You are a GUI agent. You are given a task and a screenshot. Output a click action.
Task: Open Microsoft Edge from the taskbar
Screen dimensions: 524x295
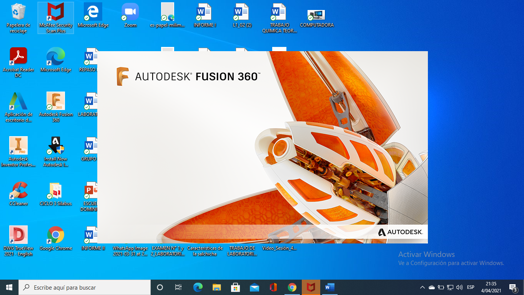(x=198, y=287)
